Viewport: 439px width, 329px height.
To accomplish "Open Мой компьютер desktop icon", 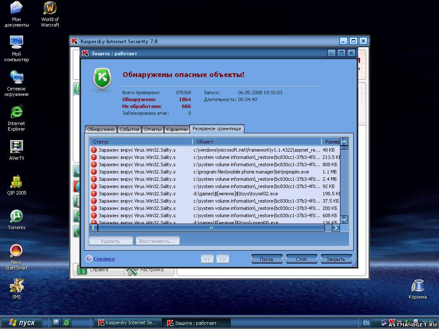I will (x=16, y=43).
